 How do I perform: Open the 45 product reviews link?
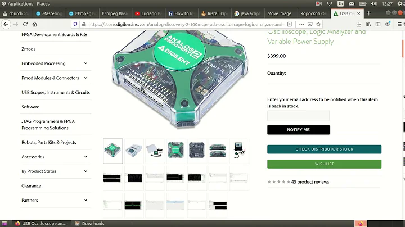click(310, 182)
